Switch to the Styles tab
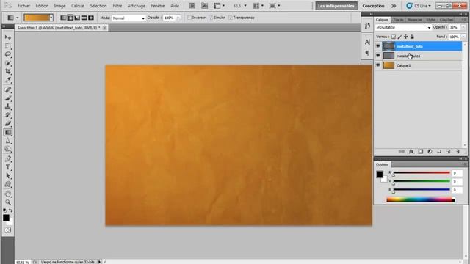The height and width of the screenshot is (264, 470). (431, 20)
